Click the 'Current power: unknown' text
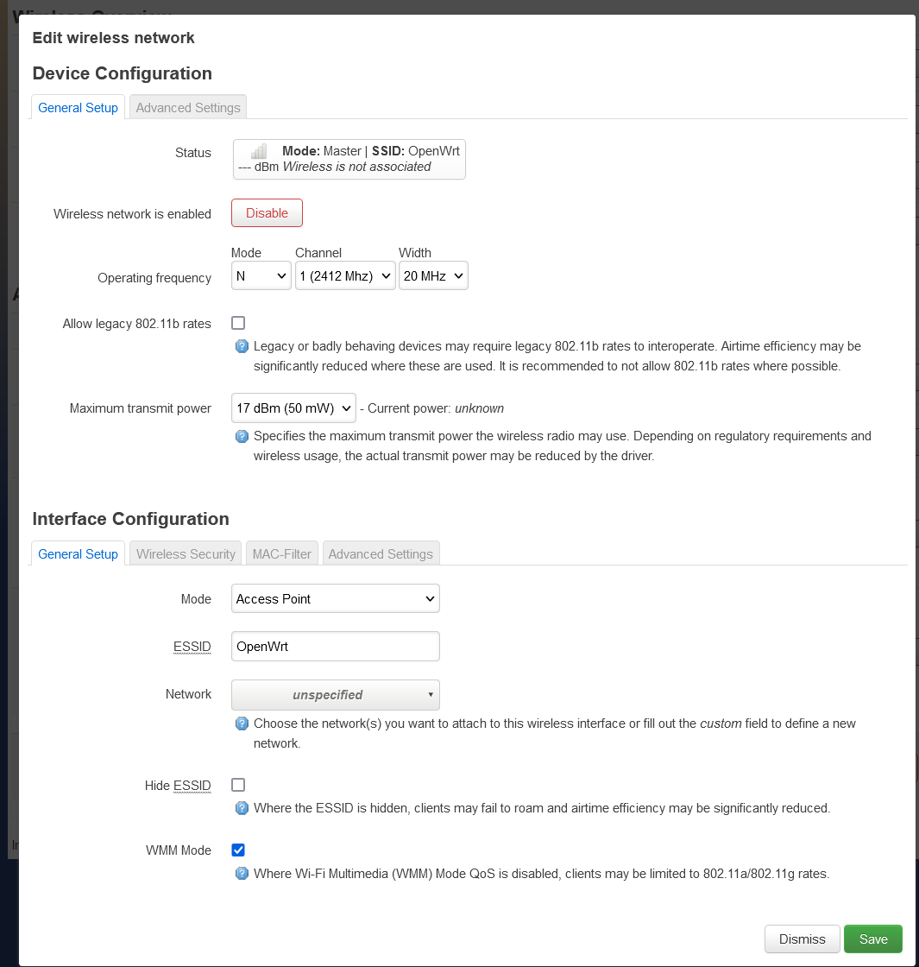This screenshot has height=967, width=919. 435,408
